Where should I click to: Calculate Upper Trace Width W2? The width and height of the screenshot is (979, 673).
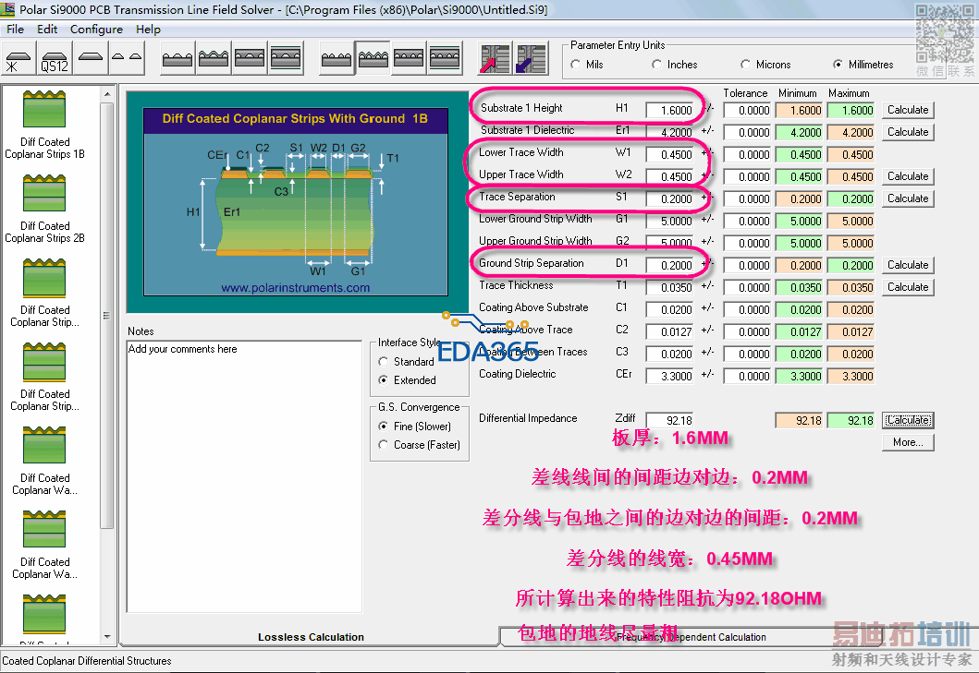click(908, 176)
